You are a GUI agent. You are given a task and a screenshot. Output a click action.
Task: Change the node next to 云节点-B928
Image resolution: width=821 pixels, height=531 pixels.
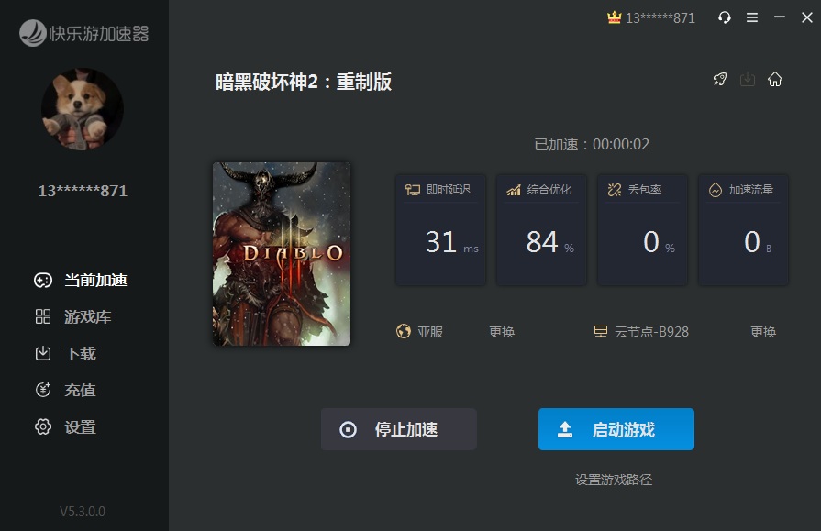(763, 332)
